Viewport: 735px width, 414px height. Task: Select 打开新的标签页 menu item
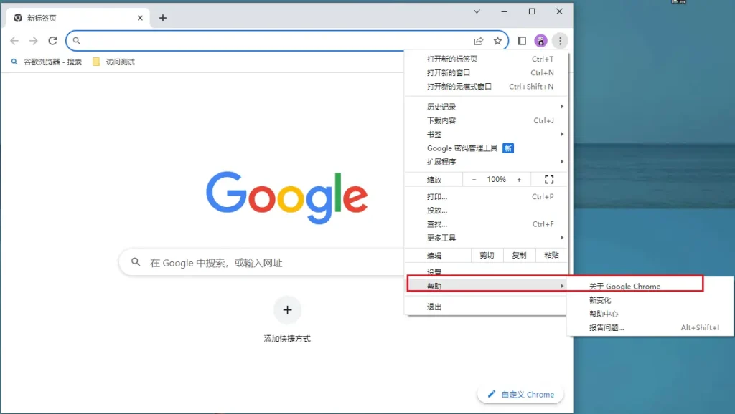coord(487,59)
